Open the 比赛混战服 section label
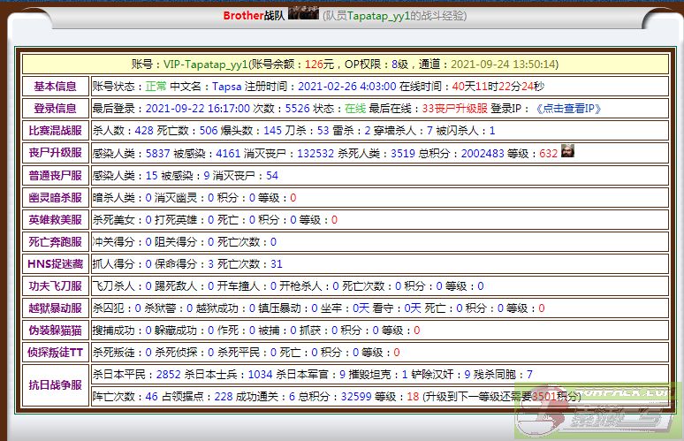The width and height of the screenshot is (684, 441). pyautogui.click(x=55, y=131)
